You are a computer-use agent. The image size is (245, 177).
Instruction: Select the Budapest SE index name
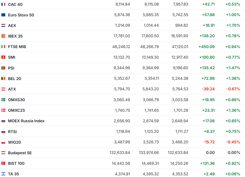(20, 153)
